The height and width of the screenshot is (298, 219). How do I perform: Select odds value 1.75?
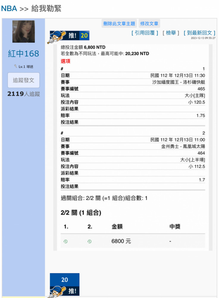201,116
